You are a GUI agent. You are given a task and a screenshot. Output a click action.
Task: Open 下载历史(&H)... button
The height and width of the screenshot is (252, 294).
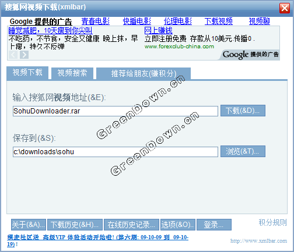click(x=75, y=225)
